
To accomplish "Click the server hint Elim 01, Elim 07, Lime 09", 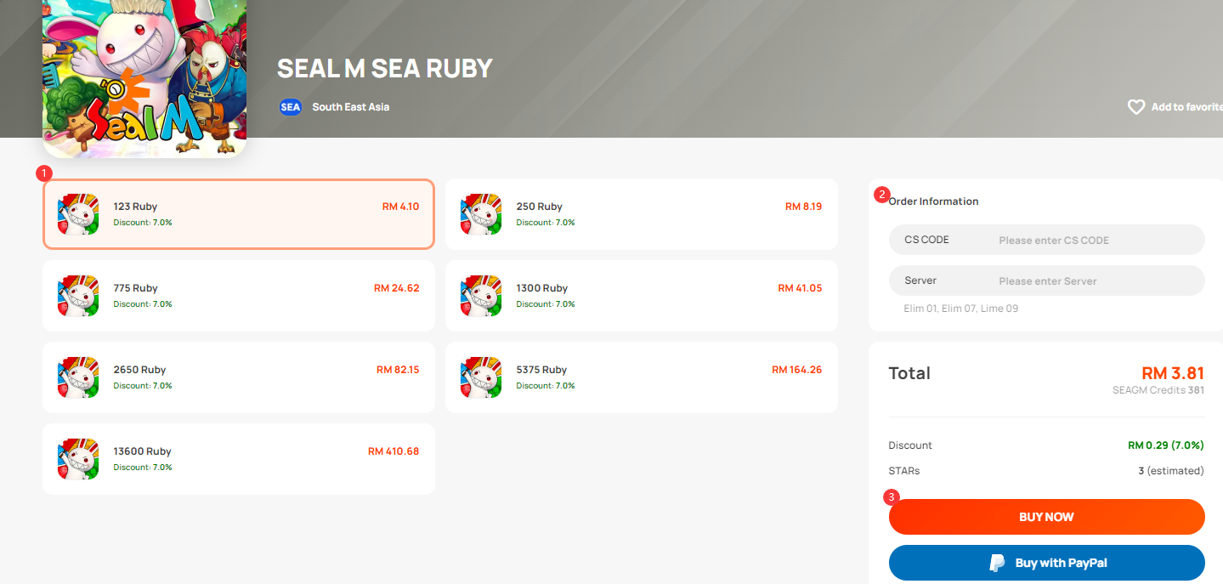I will [x=961, y=309].
